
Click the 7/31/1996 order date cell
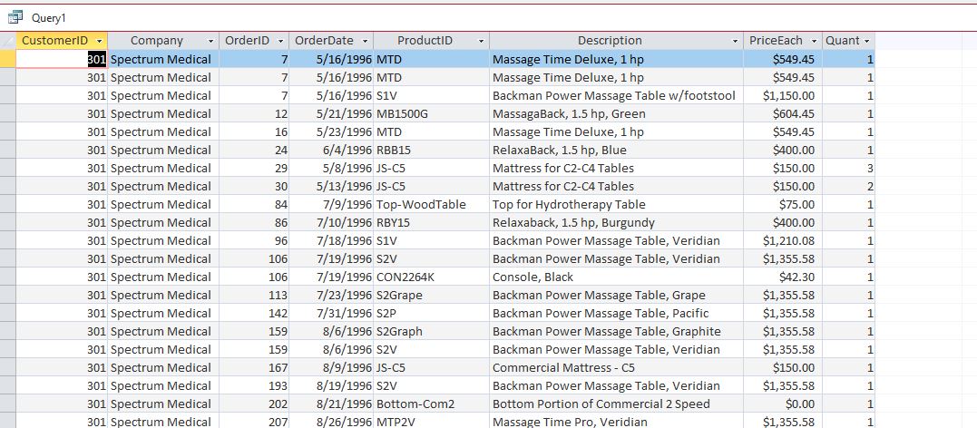(332, 313)
